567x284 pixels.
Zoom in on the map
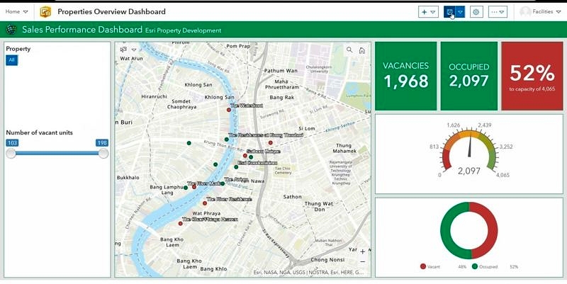pos(363,251)
